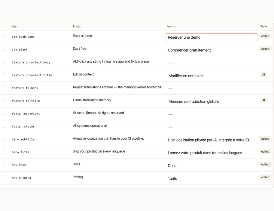Check the nav.pricing row checkbox

(x=4, y=177)
